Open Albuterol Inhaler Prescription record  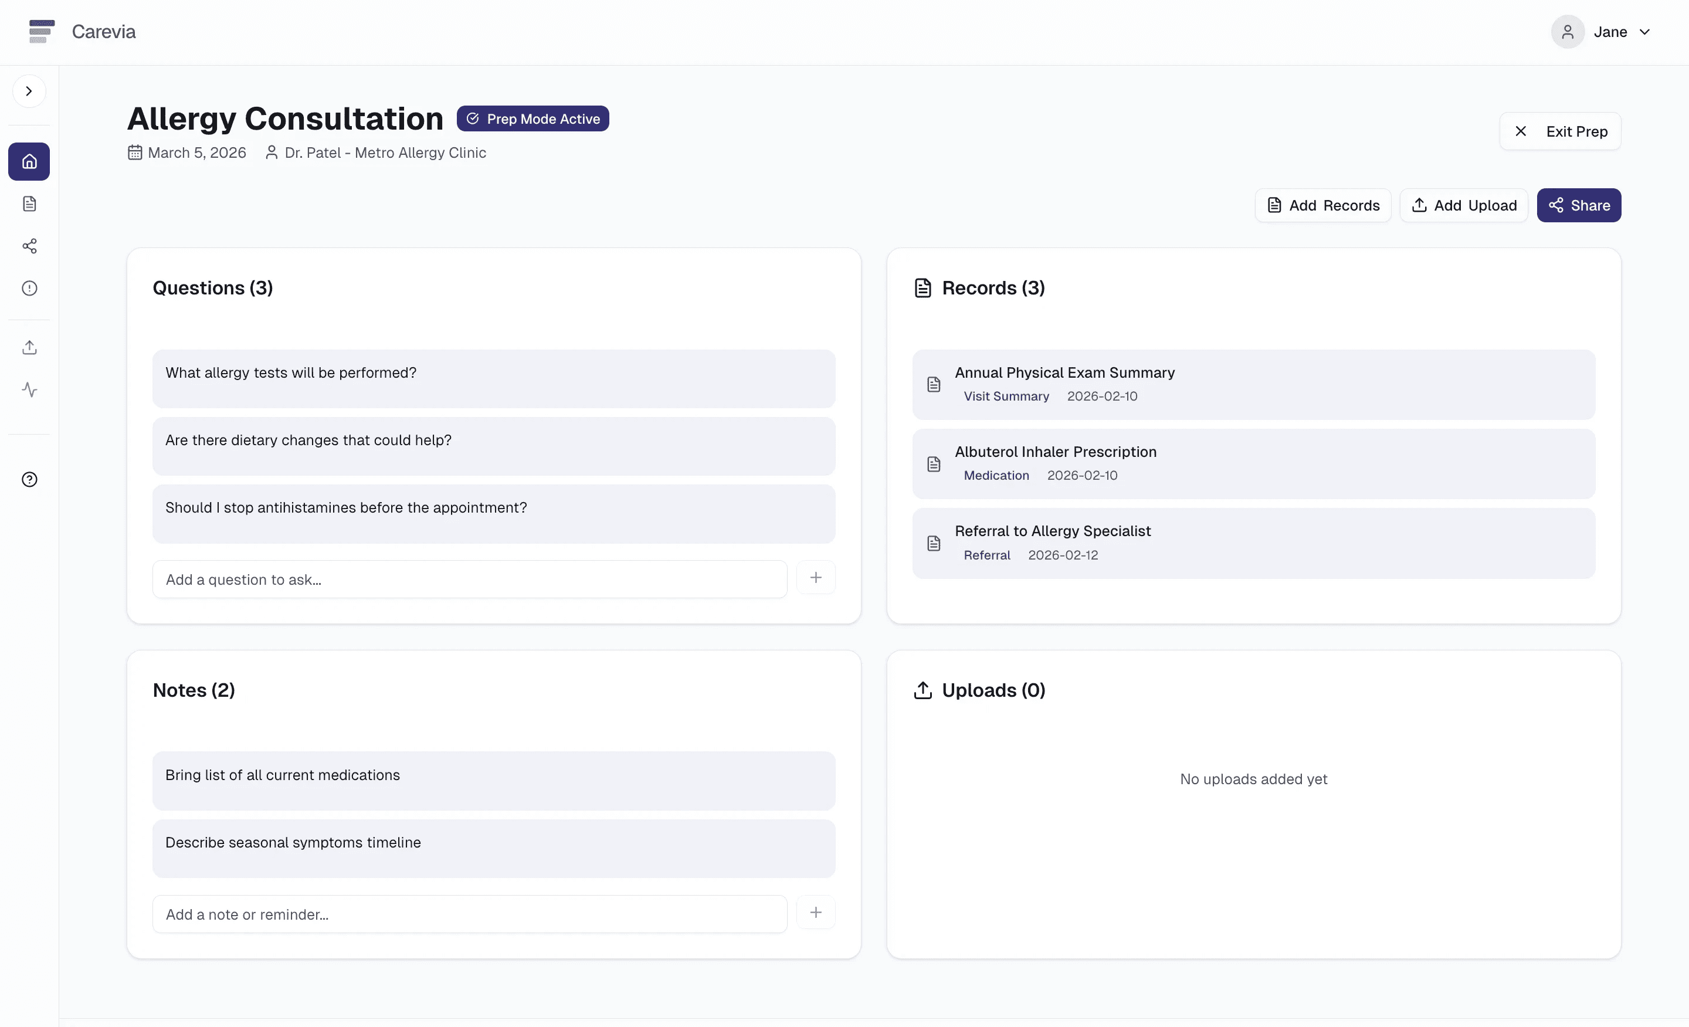coord(1253,464)
